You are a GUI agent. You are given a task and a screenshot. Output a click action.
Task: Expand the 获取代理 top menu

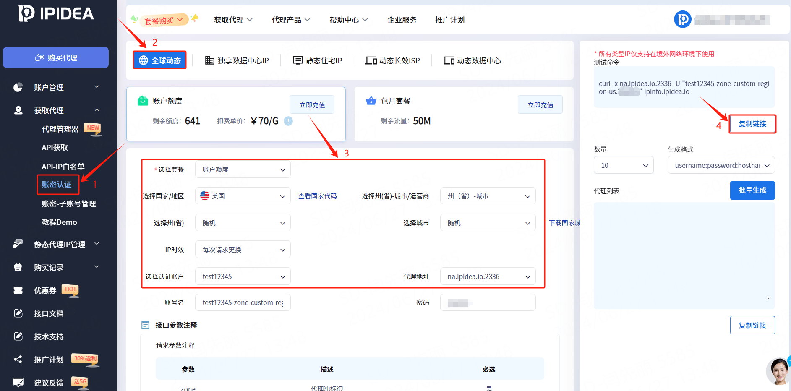coord(233,20)
